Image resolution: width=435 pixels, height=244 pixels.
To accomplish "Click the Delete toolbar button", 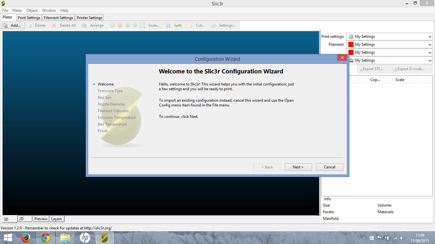I will 38,25.
